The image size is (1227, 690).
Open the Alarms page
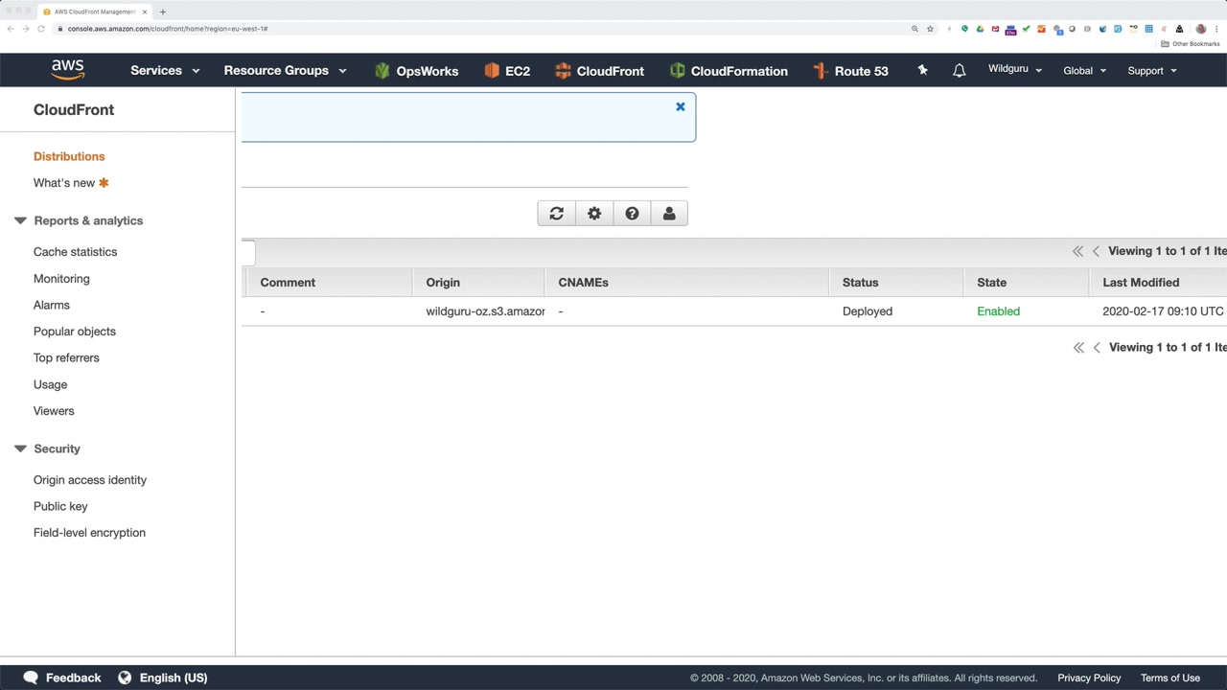pyautogui.click(x=52, y=305)
